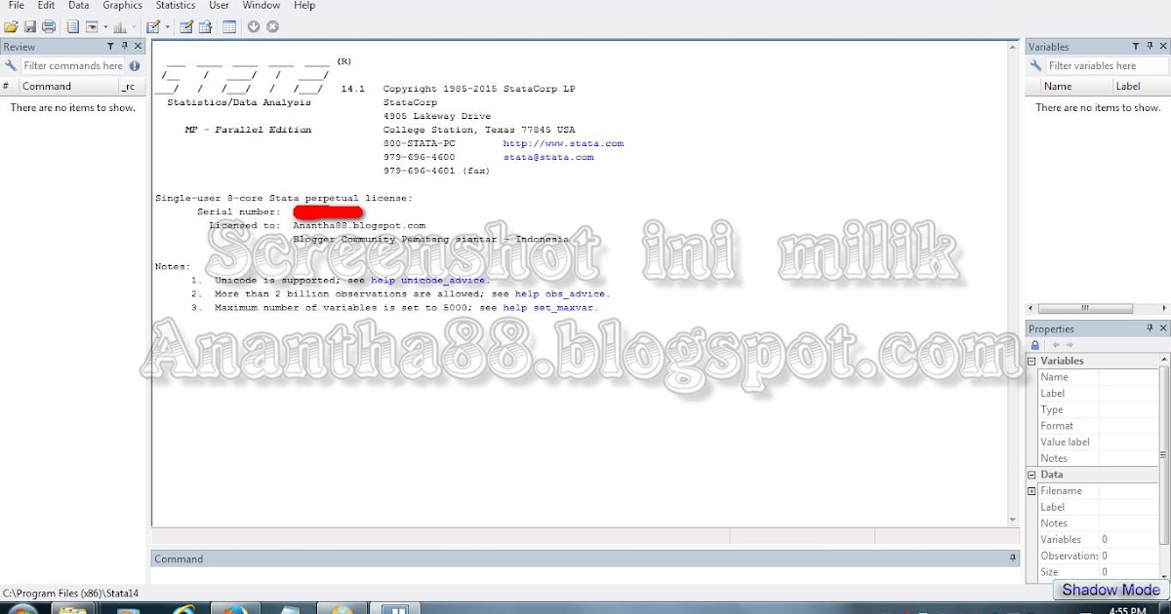This screenshot has width=1171, height=614.
Task: Click the Label column header in Variables
Action: click(x=1140, y=86)
